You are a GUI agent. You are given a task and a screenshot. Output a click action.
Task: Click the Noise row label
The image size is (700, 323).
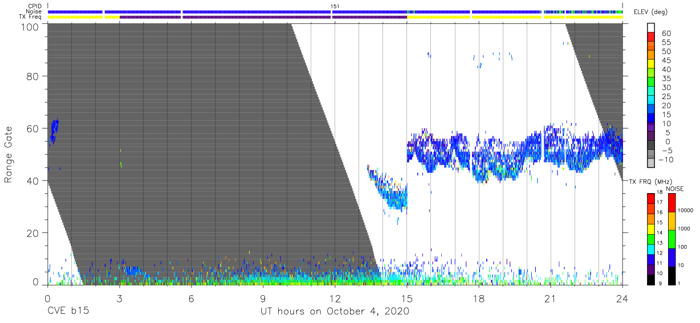(x=34, y=11)
